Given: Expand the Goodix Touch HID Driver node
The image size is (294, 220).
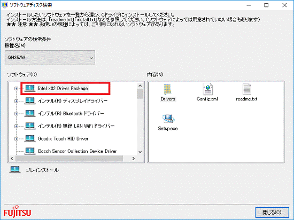Looking at the screenshot, I should [17, 139].
